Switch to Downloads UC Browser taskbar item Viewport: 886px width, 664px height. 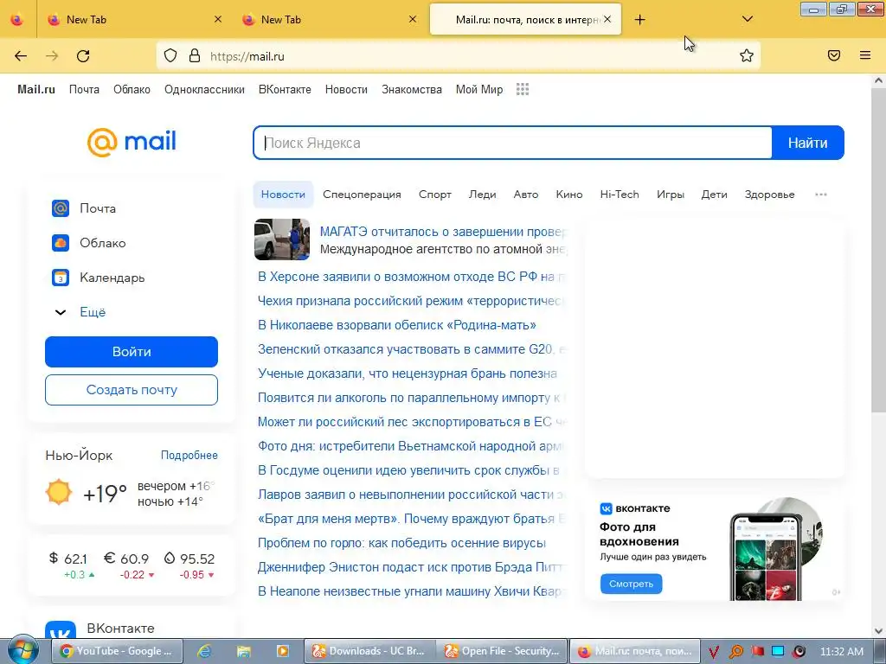(x=370, y=651)
